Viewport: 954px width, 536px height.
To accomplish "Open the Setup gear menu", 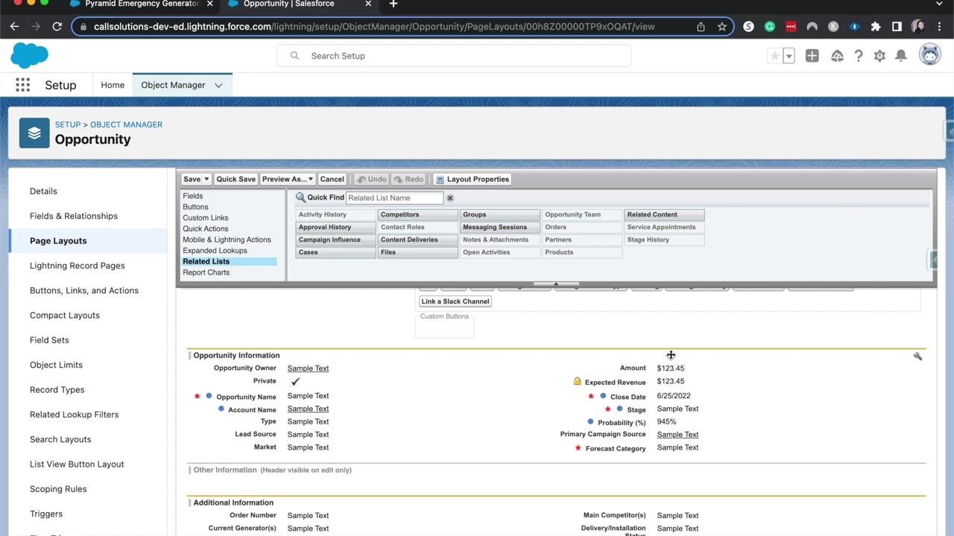I will pos(879,56).
